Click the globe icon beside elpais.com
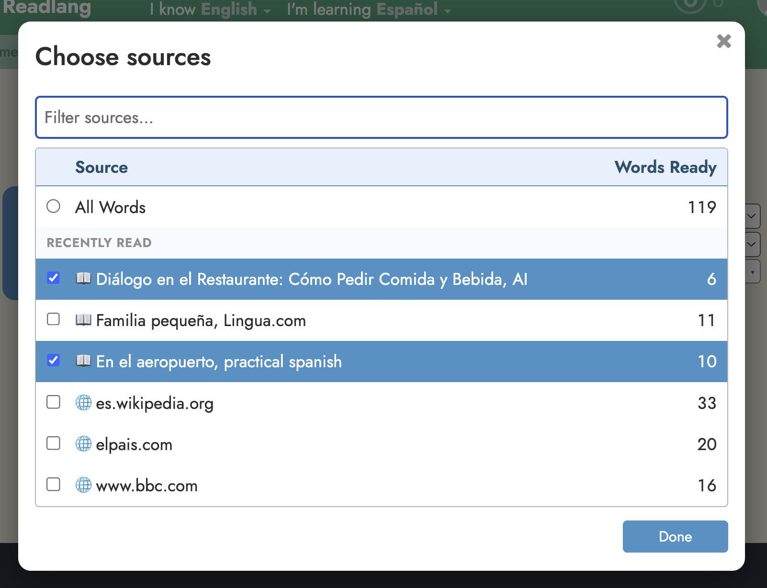This screenshot has height=588, width=767. [x=83, y=443]
